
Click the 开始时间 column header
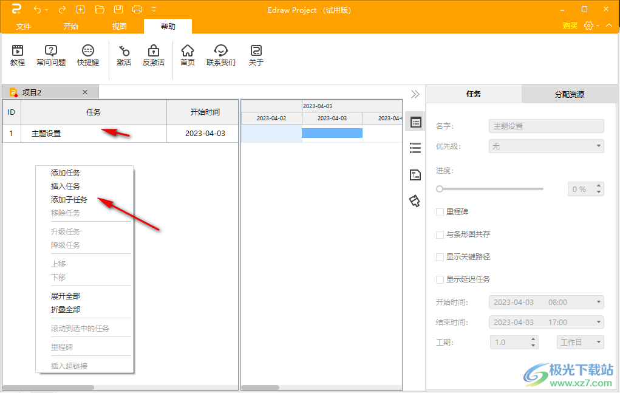point(202,112)
